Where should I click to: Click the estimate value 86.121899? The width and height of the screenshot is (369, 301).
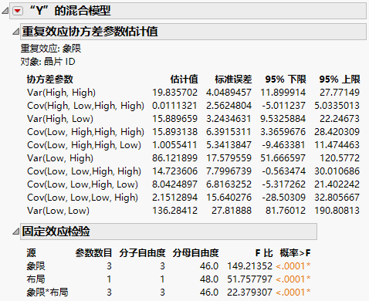pos(175,158)
